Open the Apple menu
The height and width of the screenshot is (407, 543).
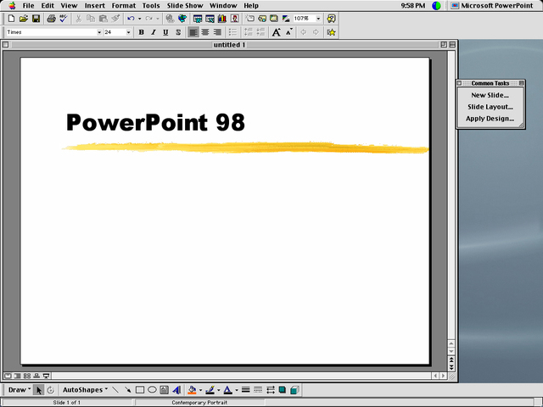coord(12,6)
